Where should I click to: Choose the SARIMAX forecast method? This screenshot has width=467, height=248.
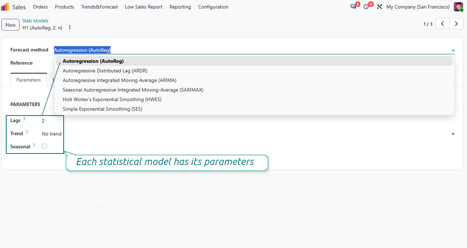[x=254, y=90]
